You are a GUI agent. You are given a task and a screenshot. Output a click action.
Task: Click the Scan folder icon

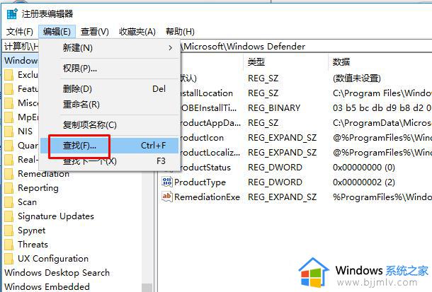tap(8, 202)
